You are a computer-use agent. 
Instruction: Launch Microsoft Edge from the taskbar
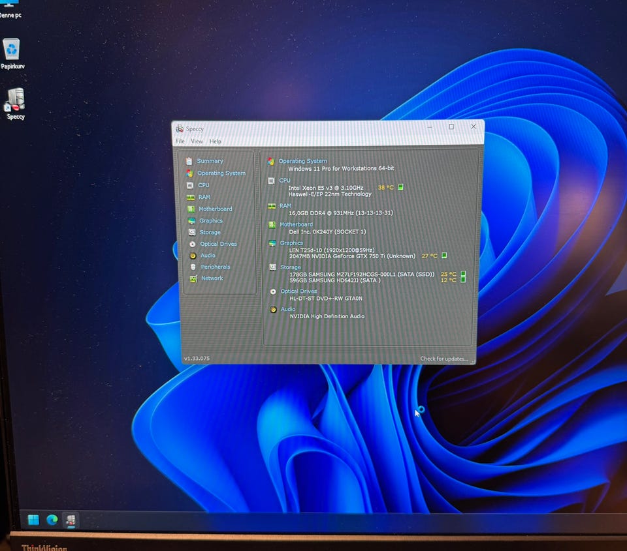click(52, 520)
